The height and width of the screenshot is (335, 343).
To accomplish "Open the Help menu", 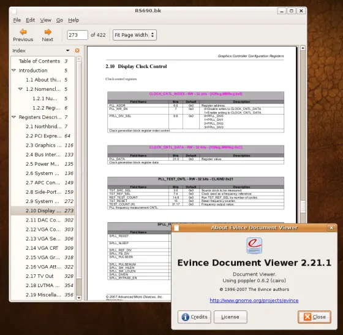I will point(73,20).
